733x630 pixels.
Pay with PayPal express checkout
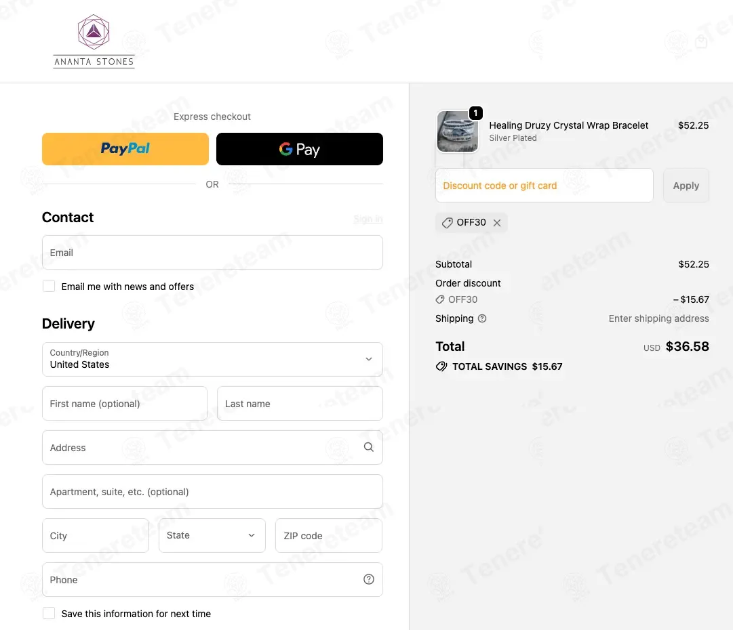(125, 149)
